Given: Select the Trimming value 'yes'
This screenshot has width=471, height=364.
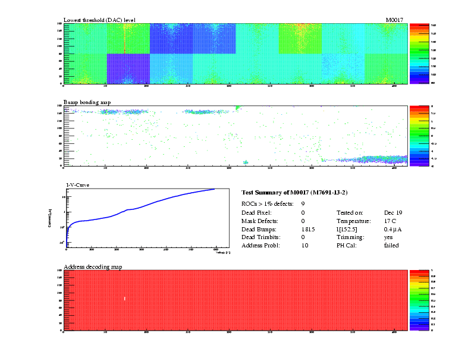Looking at the screenshot, I should click(x=388, y=237).
